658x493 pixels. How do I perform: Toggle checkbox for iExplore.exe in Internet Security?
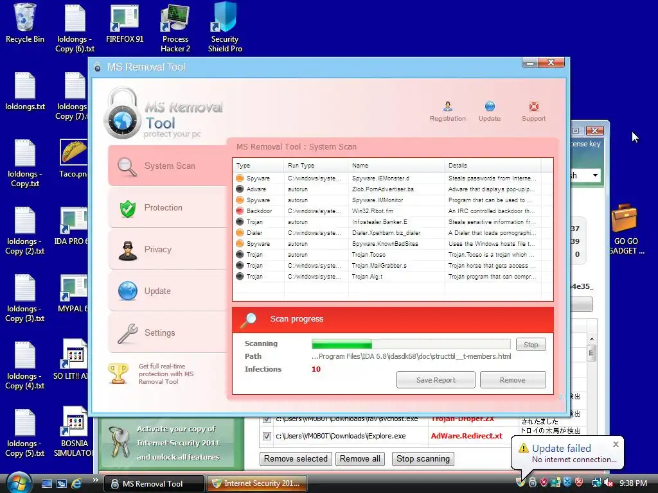coord(267,436)
